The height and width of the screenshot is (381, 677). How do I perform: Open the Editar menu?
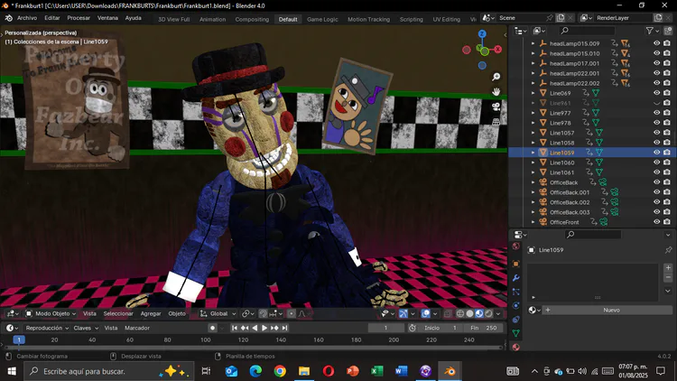[51, 18]
